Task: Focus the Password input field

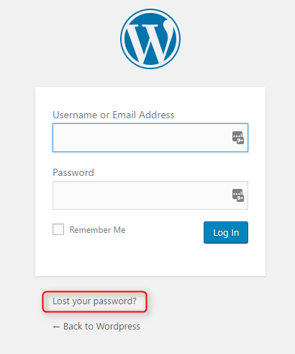Action: pyautogui.click(x=150, y=195)
